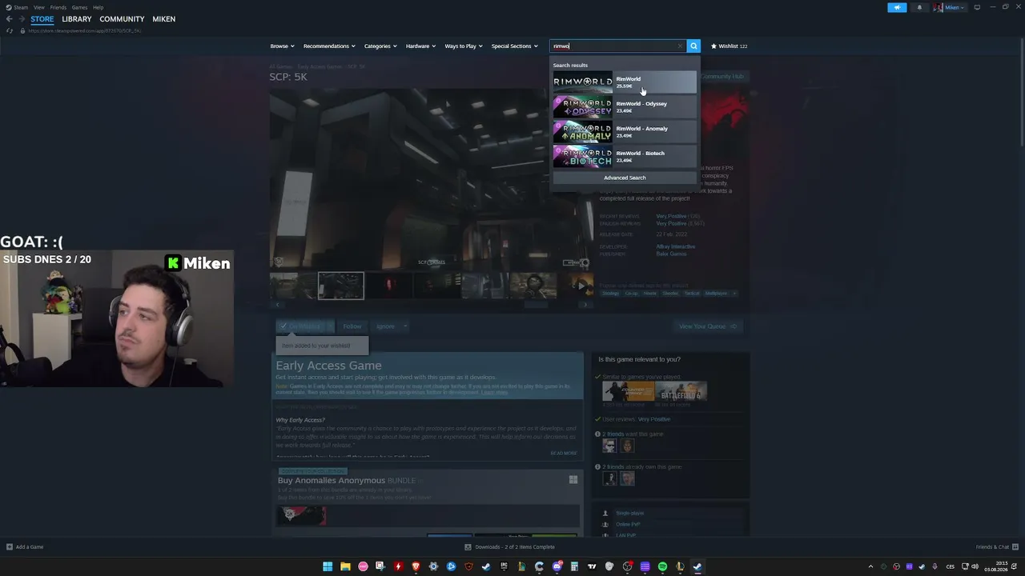Expand the Categories dropdown

coord(380,46)
